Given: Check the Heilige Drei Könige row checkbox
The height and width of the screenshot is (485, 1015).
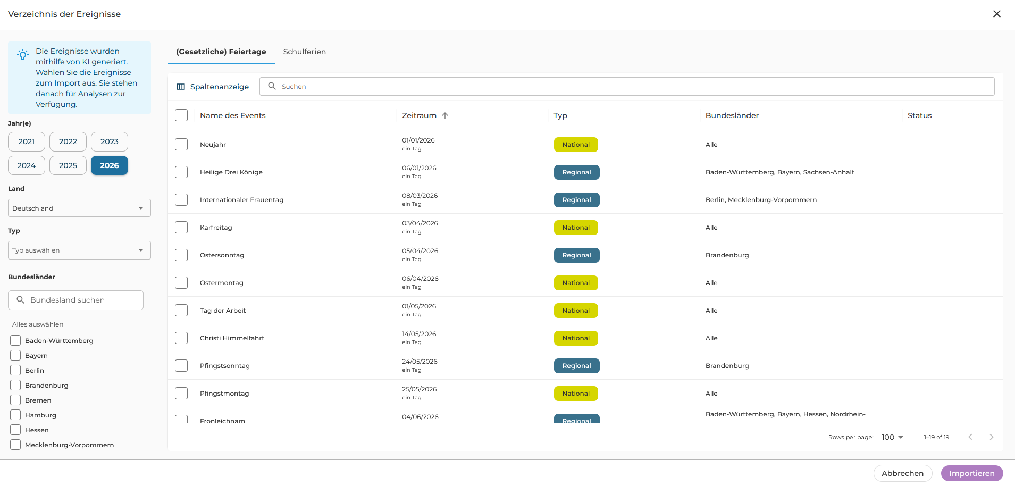Looking at the screenshot, I should pyautogui.click(x=181, y=172).
